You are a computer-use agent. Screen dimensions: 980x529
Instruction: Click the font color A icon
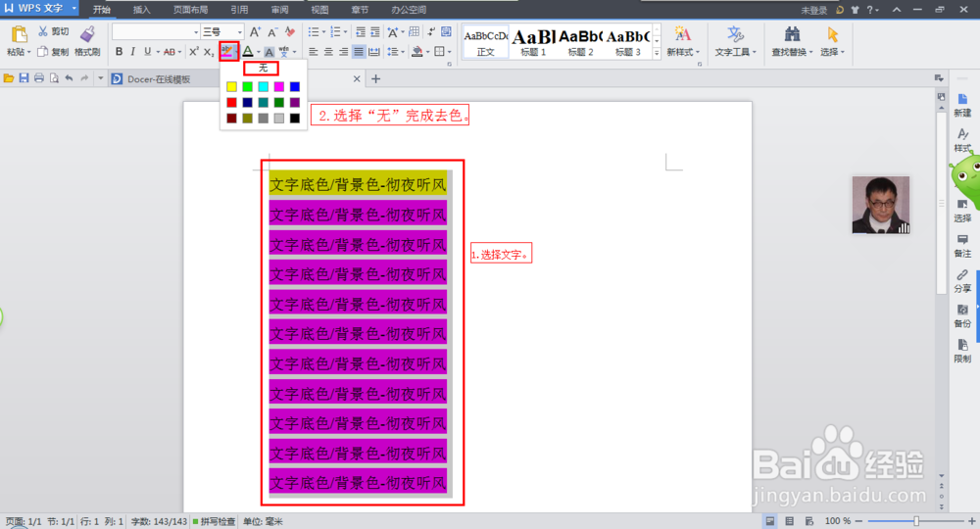pyautogui.click(x=248, y=52)
